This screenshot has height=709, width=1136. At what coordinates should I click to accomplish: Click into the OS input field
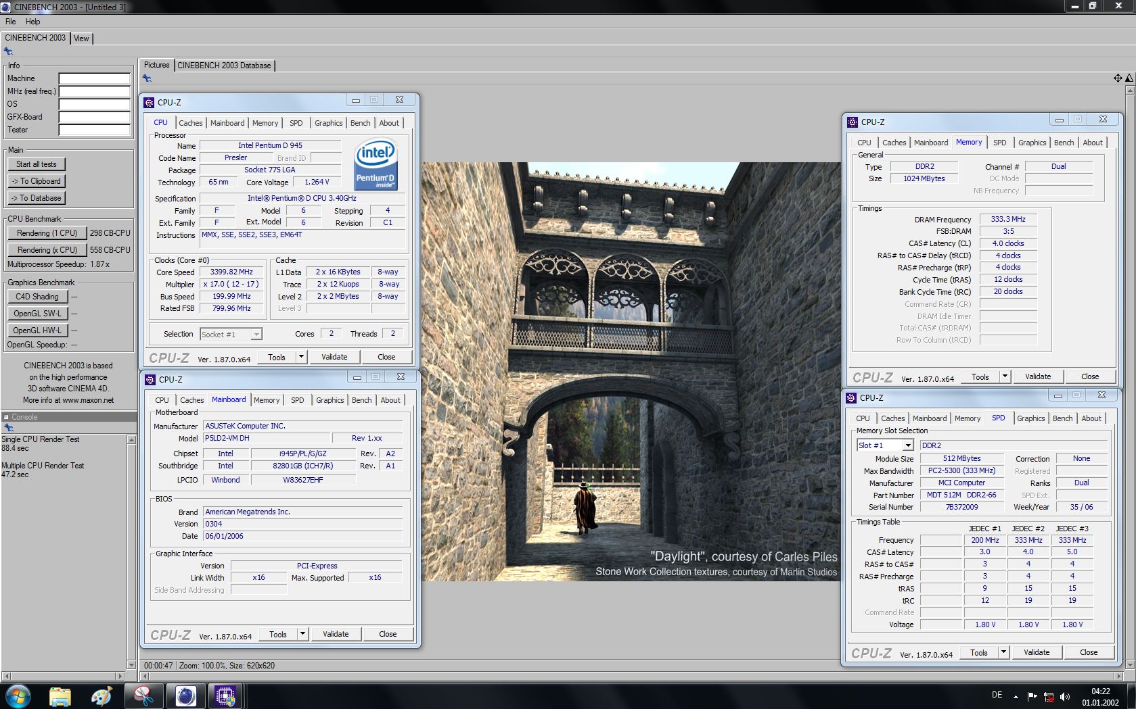point(94,104)
